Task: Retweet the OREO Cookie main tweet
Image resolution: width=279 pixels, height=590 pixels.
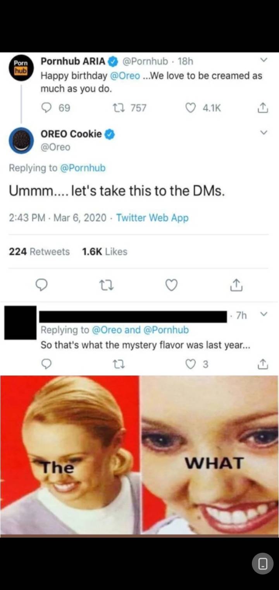Action: pos(106,286)
